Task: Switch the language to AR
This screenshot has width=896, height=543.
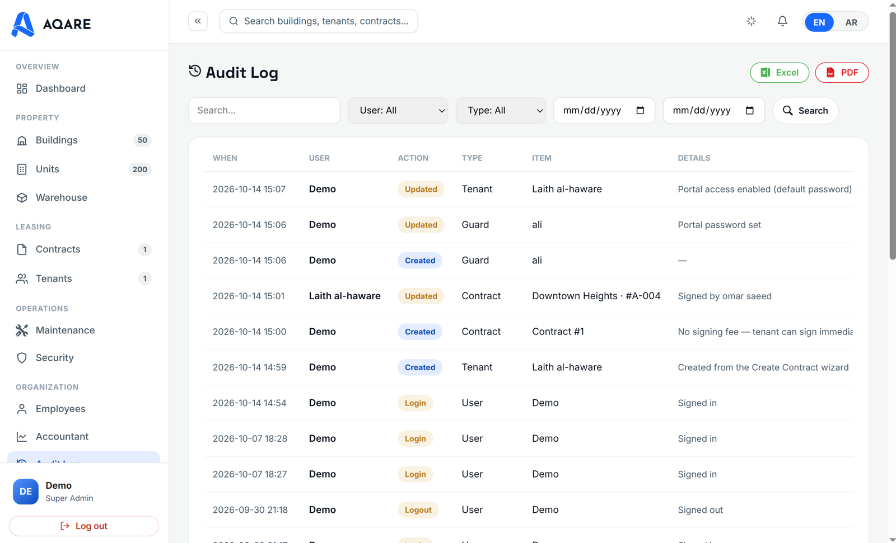Action: tap(851, 22)
